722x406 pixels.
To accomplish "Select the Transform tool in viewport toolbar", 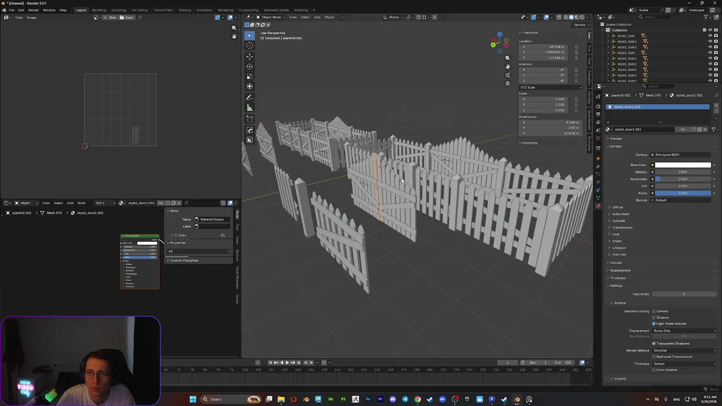I will point(249,86).
